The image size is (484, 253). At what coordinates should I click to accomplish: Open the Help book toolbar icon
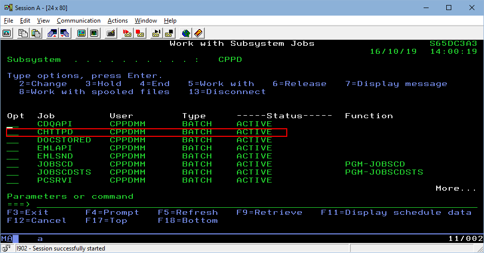tap(198, 33)
